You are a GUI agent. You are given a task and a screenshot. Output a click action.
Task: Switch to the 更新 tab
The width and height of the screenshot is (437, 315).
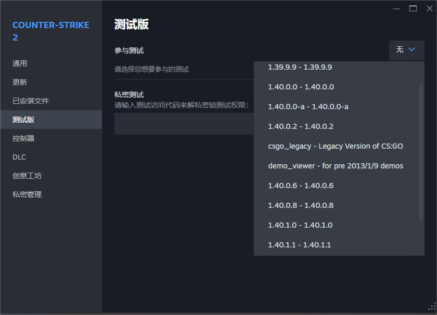coord(20,82)
